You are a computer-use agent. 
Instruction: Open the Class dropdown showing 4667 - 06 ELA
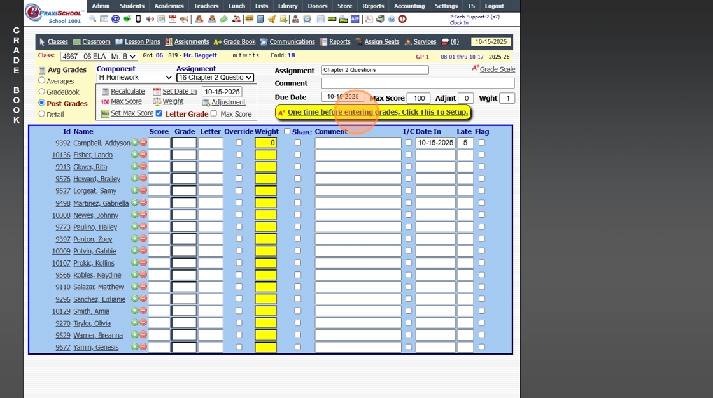[99, 57]
